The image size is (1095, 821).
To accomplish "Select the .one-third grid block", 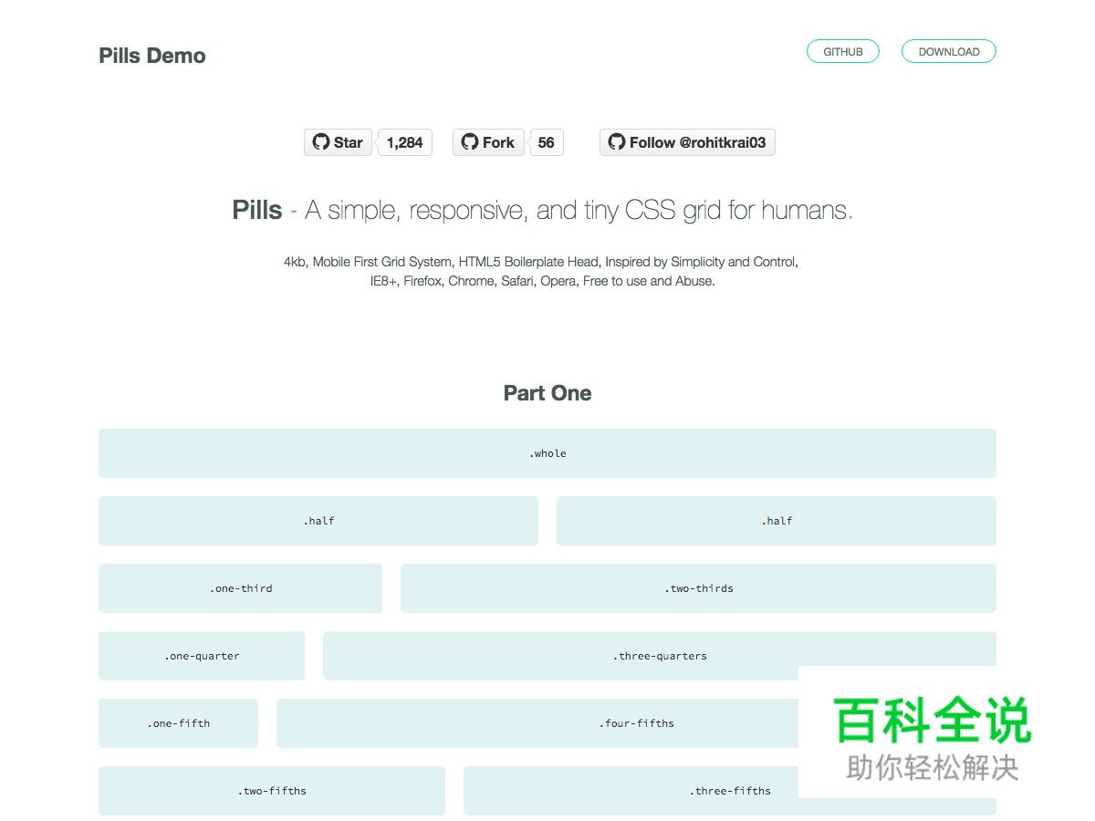I will tap(240, 588).
